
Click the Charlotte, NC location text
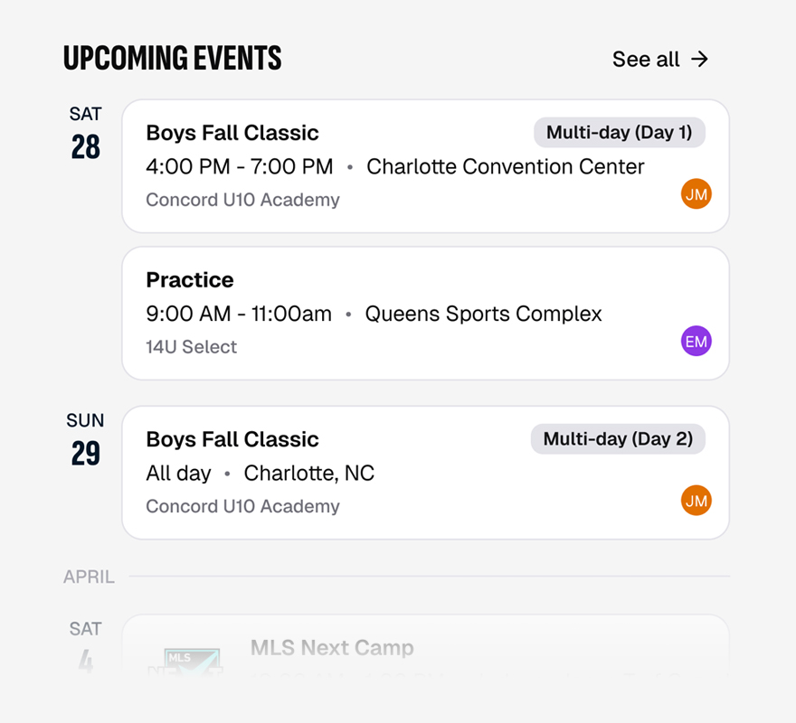click(308, 473)
